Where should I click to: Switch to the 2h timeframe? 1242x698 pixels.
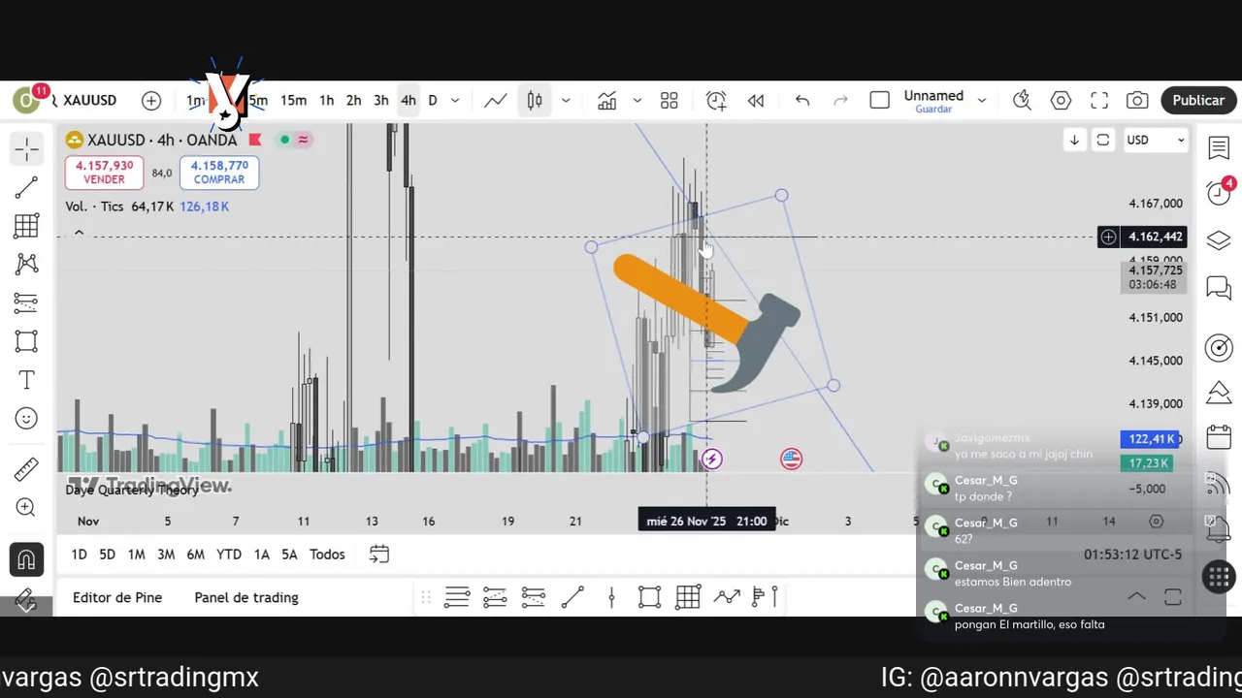pyautogui.click(x=354, y=100)
